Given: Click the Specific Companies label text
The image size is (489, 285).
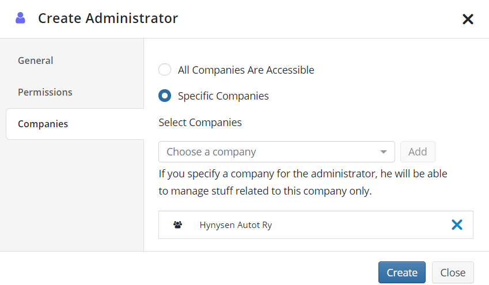Looking at the screenshot, I should [x=223, y=96].
